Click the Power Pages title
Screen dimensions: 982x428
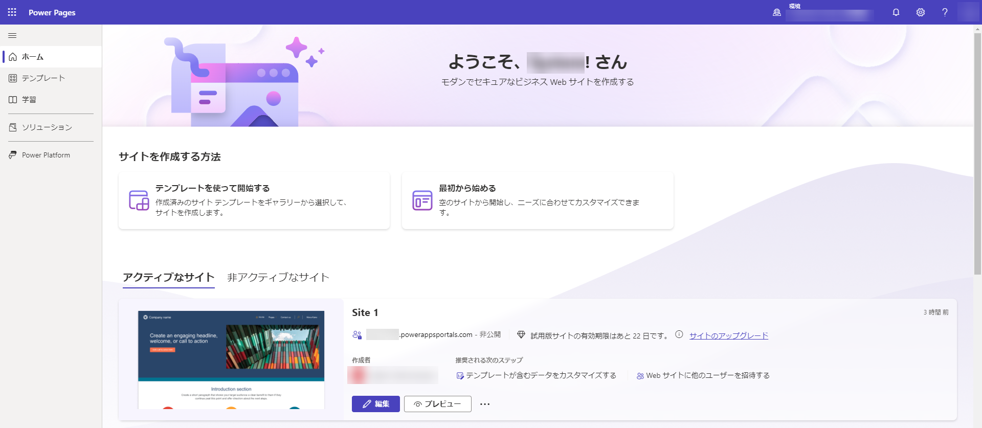click(52, 13)
